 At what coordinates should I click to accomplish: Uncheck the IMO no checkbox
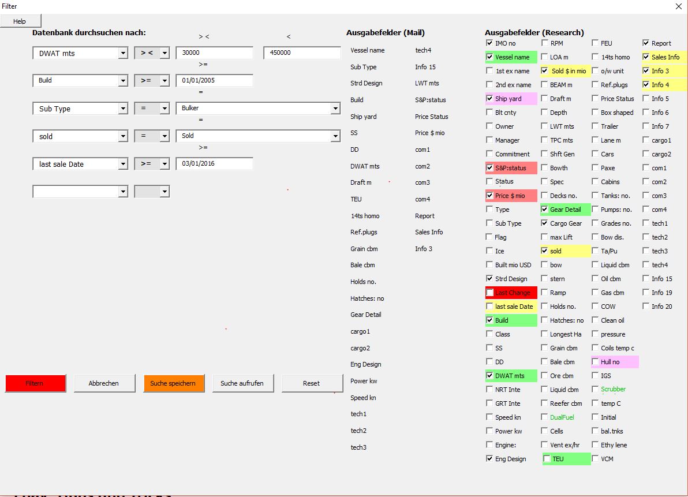coord(490,43)
